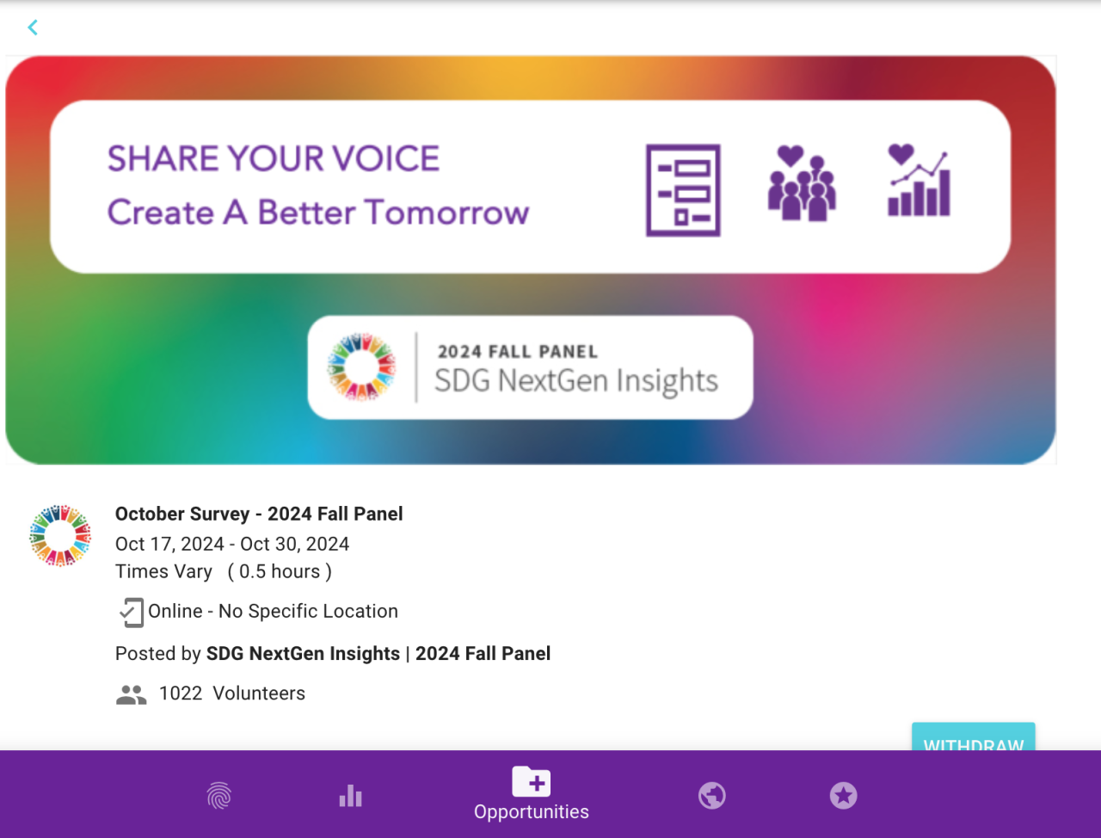Image resolution: width=1101 pixels, height=838 pixels.
Task: Go back using the chevron arrow
Action: tap(33, 28)
